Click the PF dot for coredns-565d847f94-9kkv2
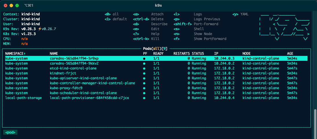Image resolution: width=317 pixels, height=139 pixels. pos(144,63)
